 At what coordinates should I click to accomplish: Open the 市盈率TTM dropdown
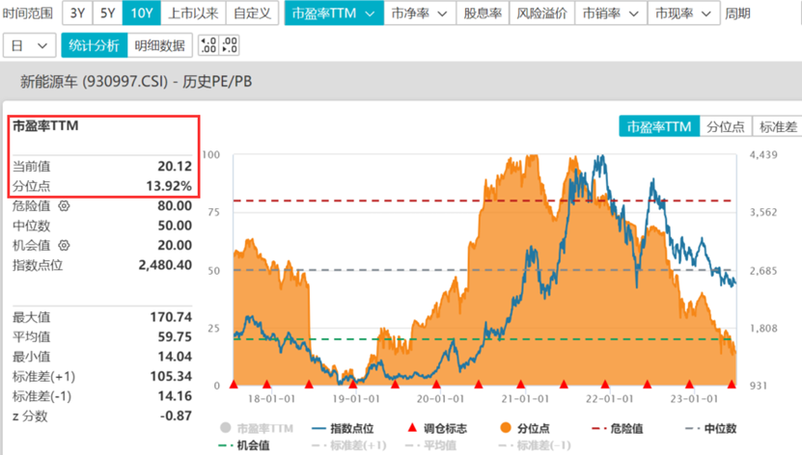(334, 13)
